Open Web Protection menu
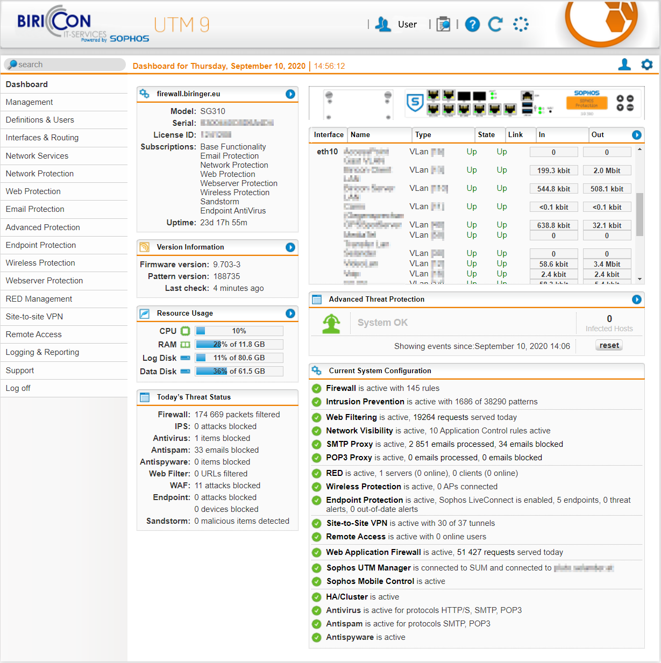The width and height of the screenshot is (661, 663). [64, 191]
